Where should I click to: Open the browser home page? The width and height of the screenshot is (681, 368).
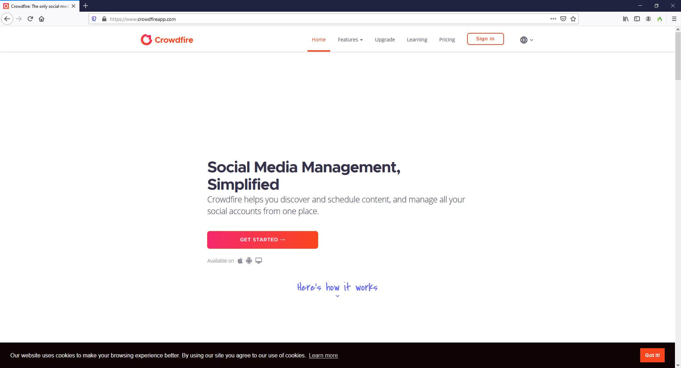pyautogui.click(x=41, y=19)
